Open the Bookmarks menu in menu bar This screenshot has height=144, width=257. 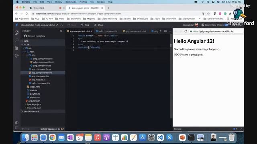point(71,2)
